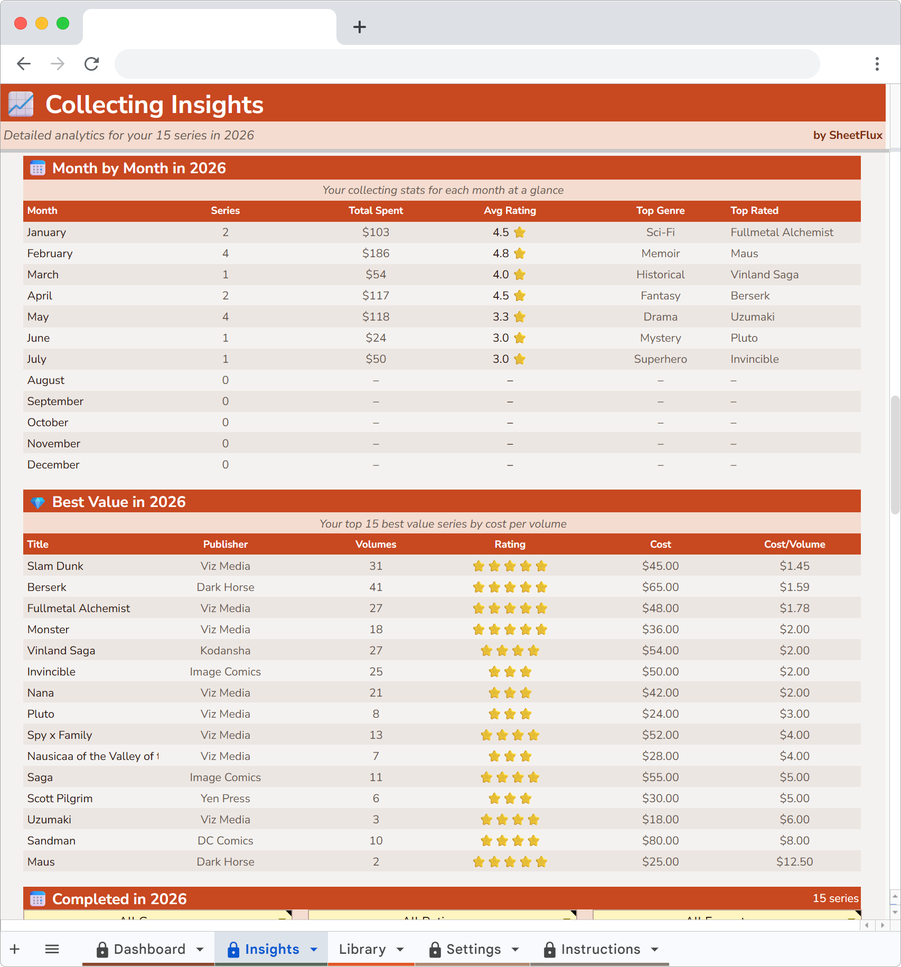Screen dimensions: 901x967
Task: Click the add new sheet plus icon
Action: 14,949
